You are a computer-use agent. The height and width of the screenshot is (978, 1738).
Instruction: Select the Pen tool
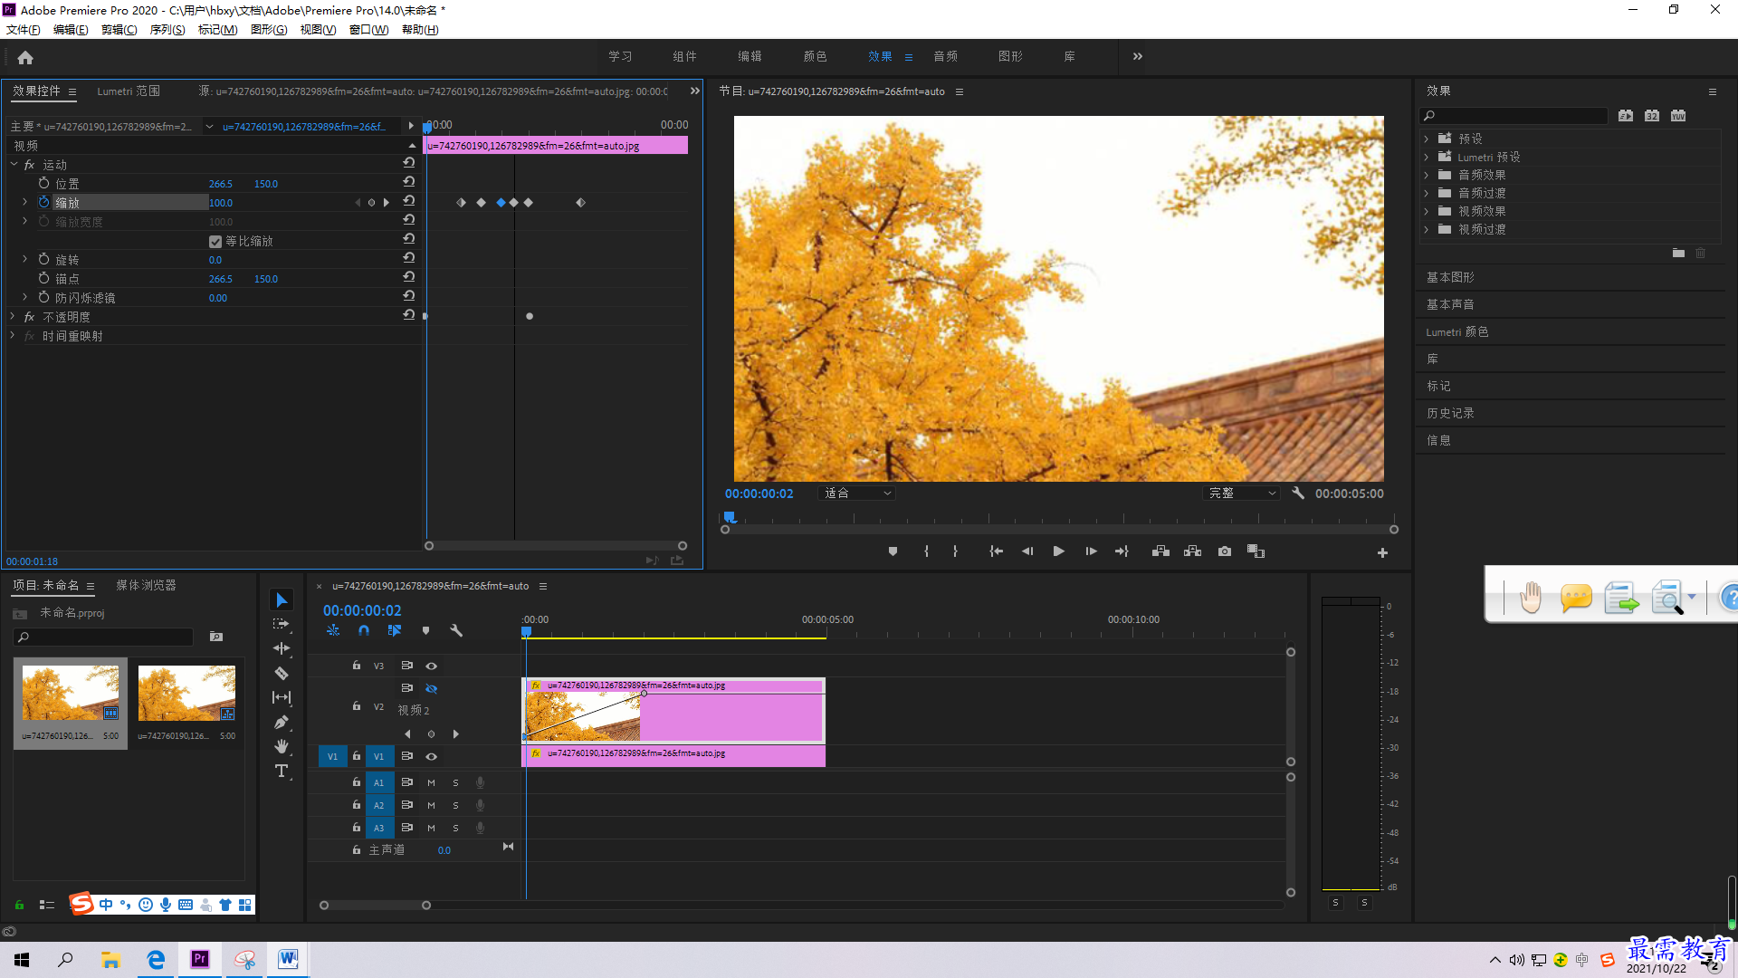tap(282, 722)
